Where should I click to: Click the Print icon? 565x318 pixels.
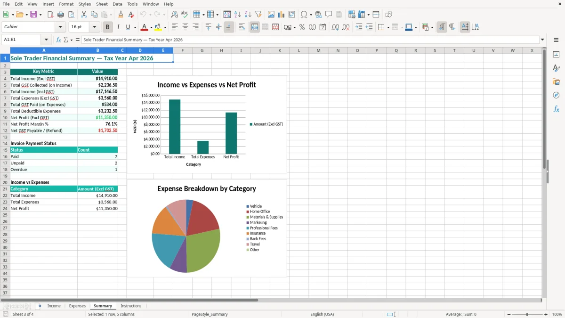61,15
